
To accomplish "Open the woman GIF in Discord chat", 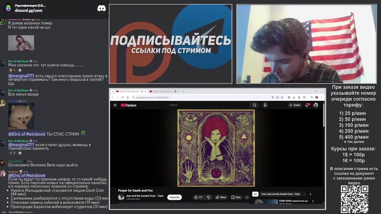I will pos(21,43).
